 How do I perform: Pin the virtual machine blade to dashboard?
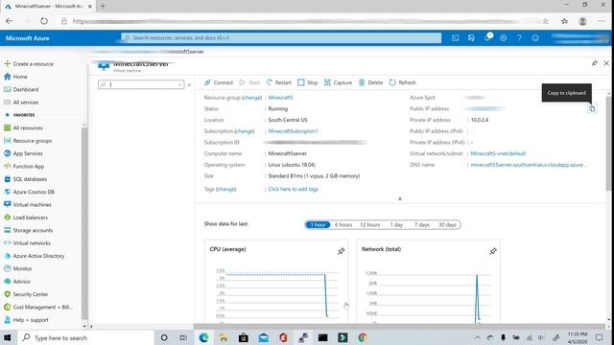[595, 63]
